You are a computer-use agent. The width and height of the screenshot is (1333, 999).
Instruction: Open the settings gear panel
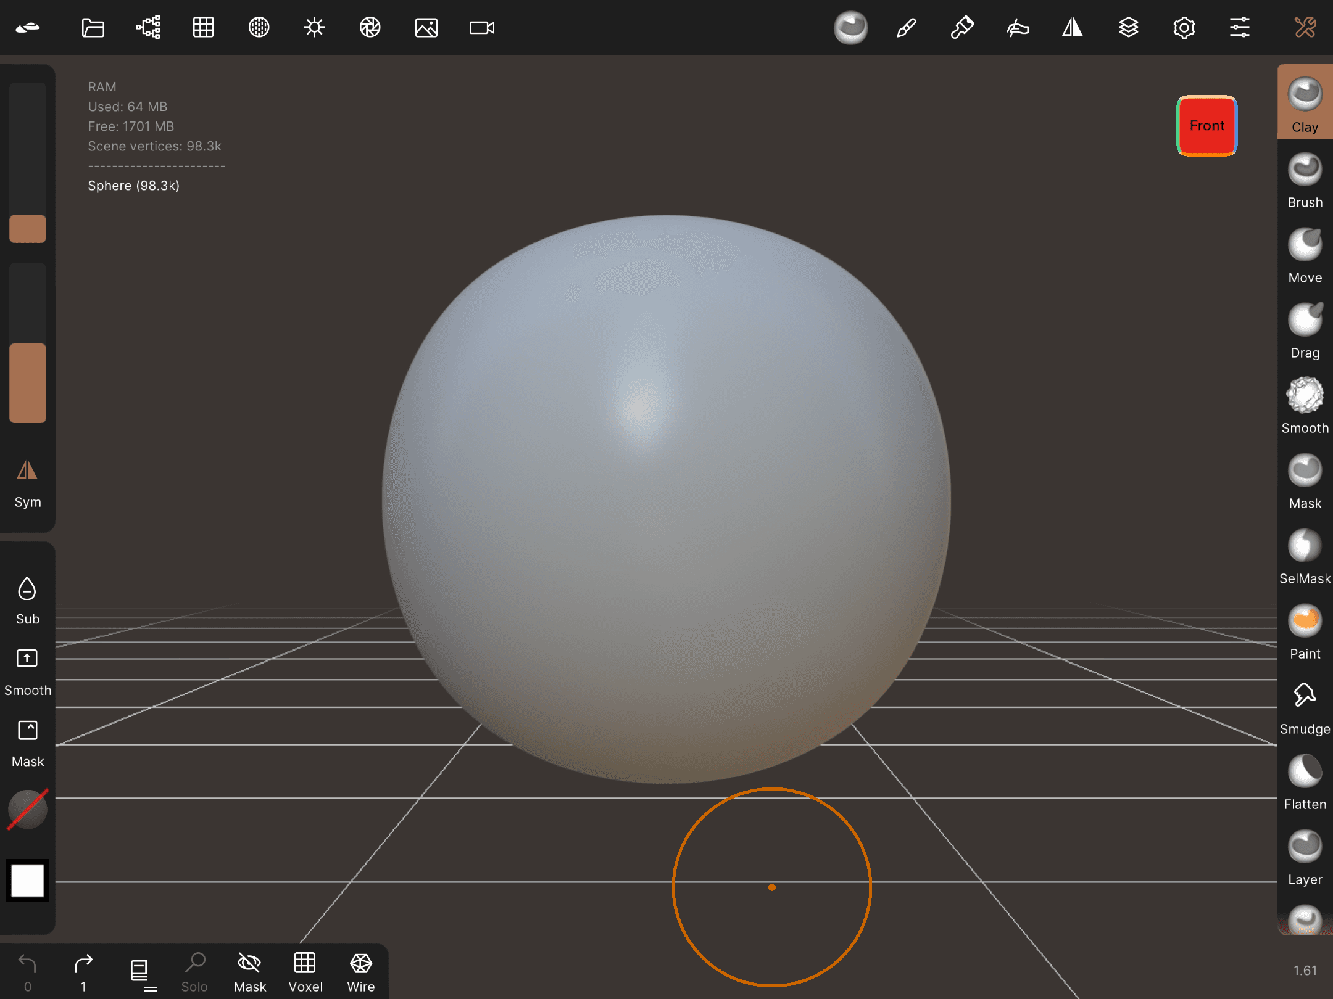pyautogui.click(x=1184, y=27)
